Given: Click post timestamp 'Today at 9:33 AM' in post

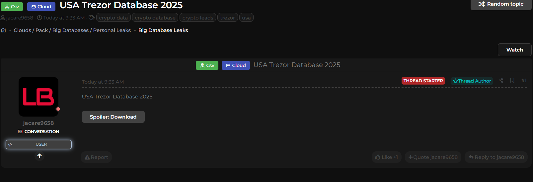Looking at the screenshot, I should 103,82.
